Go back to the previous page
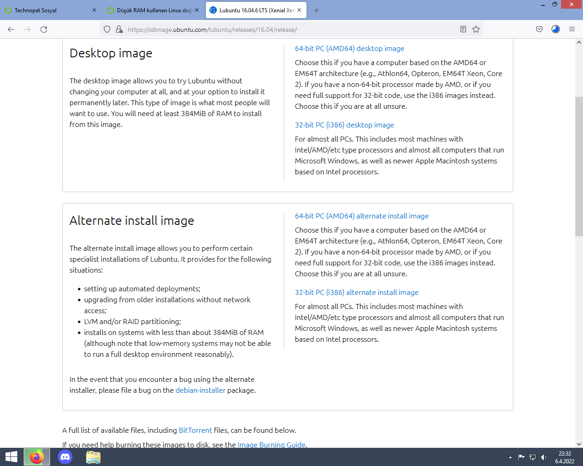 click(11, 30)
